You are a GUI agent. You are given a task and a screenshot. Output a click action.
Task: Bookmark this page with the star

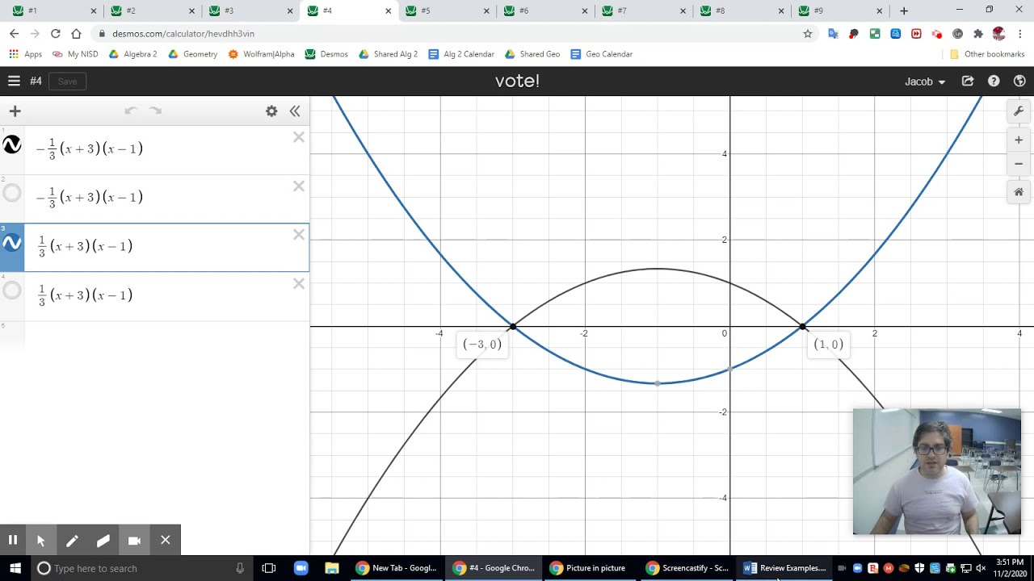click(x=807, y=34)
